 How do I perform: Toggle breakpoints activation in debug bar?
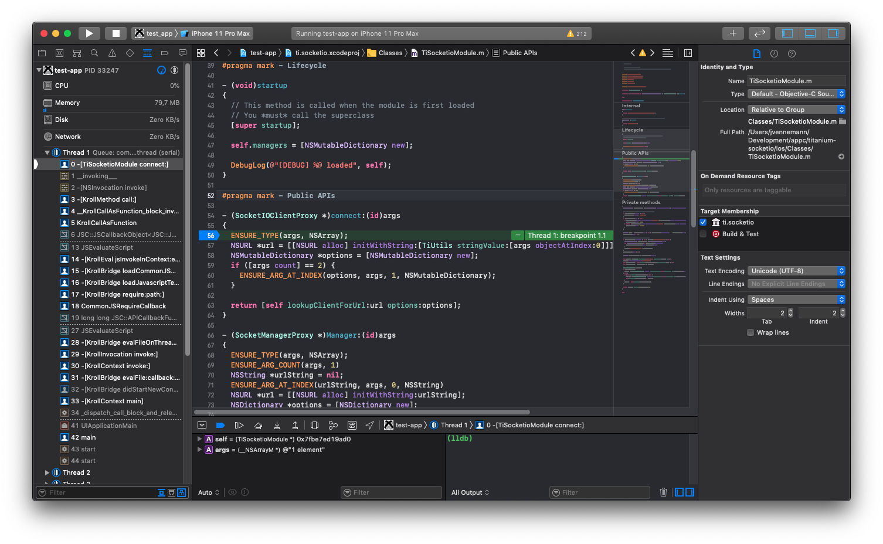[220, 425]
